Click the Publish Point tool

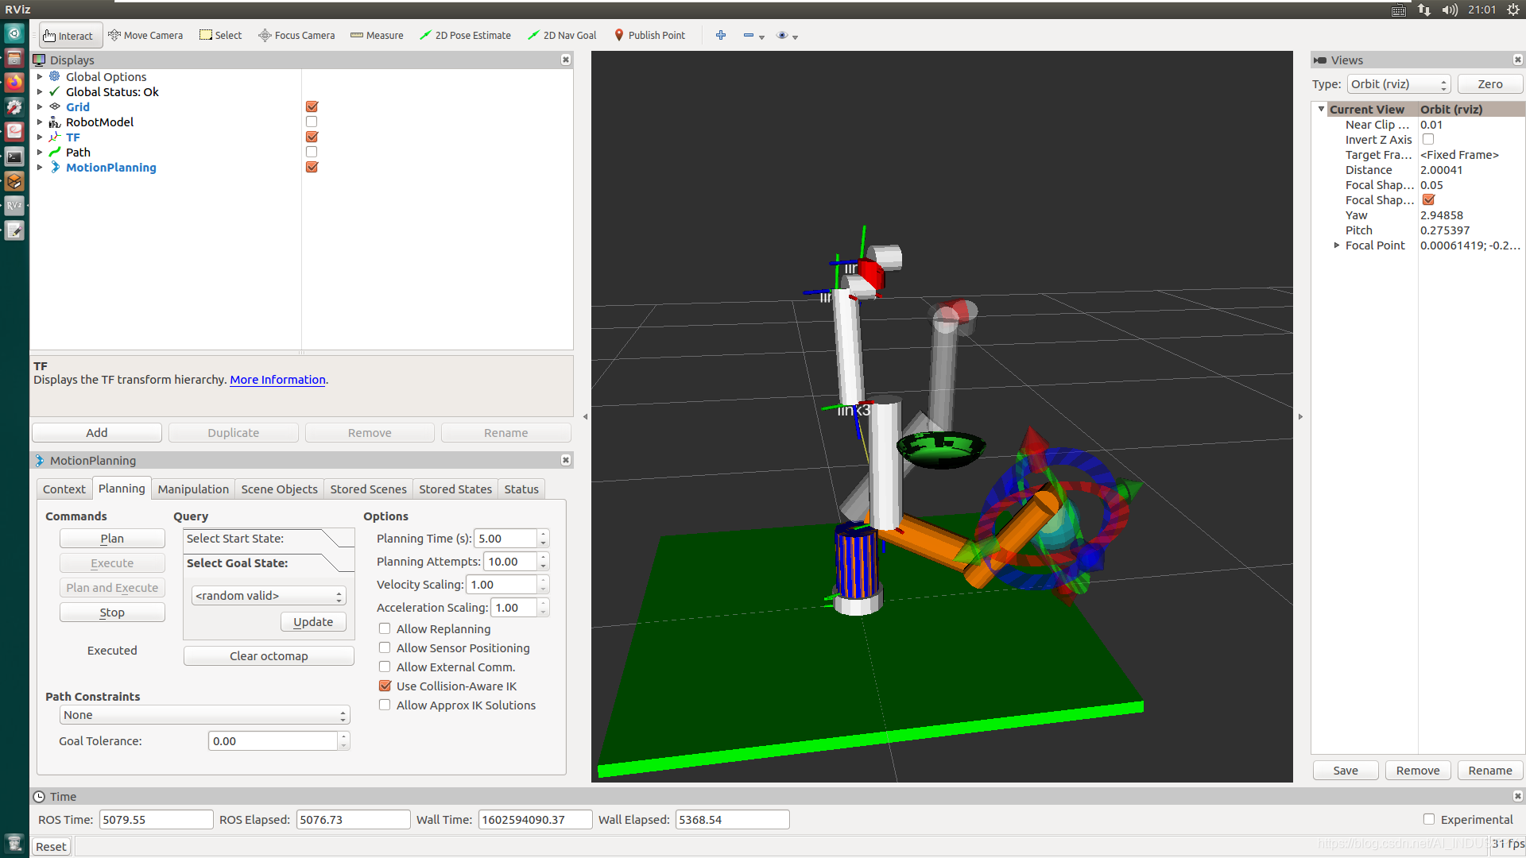649,35
